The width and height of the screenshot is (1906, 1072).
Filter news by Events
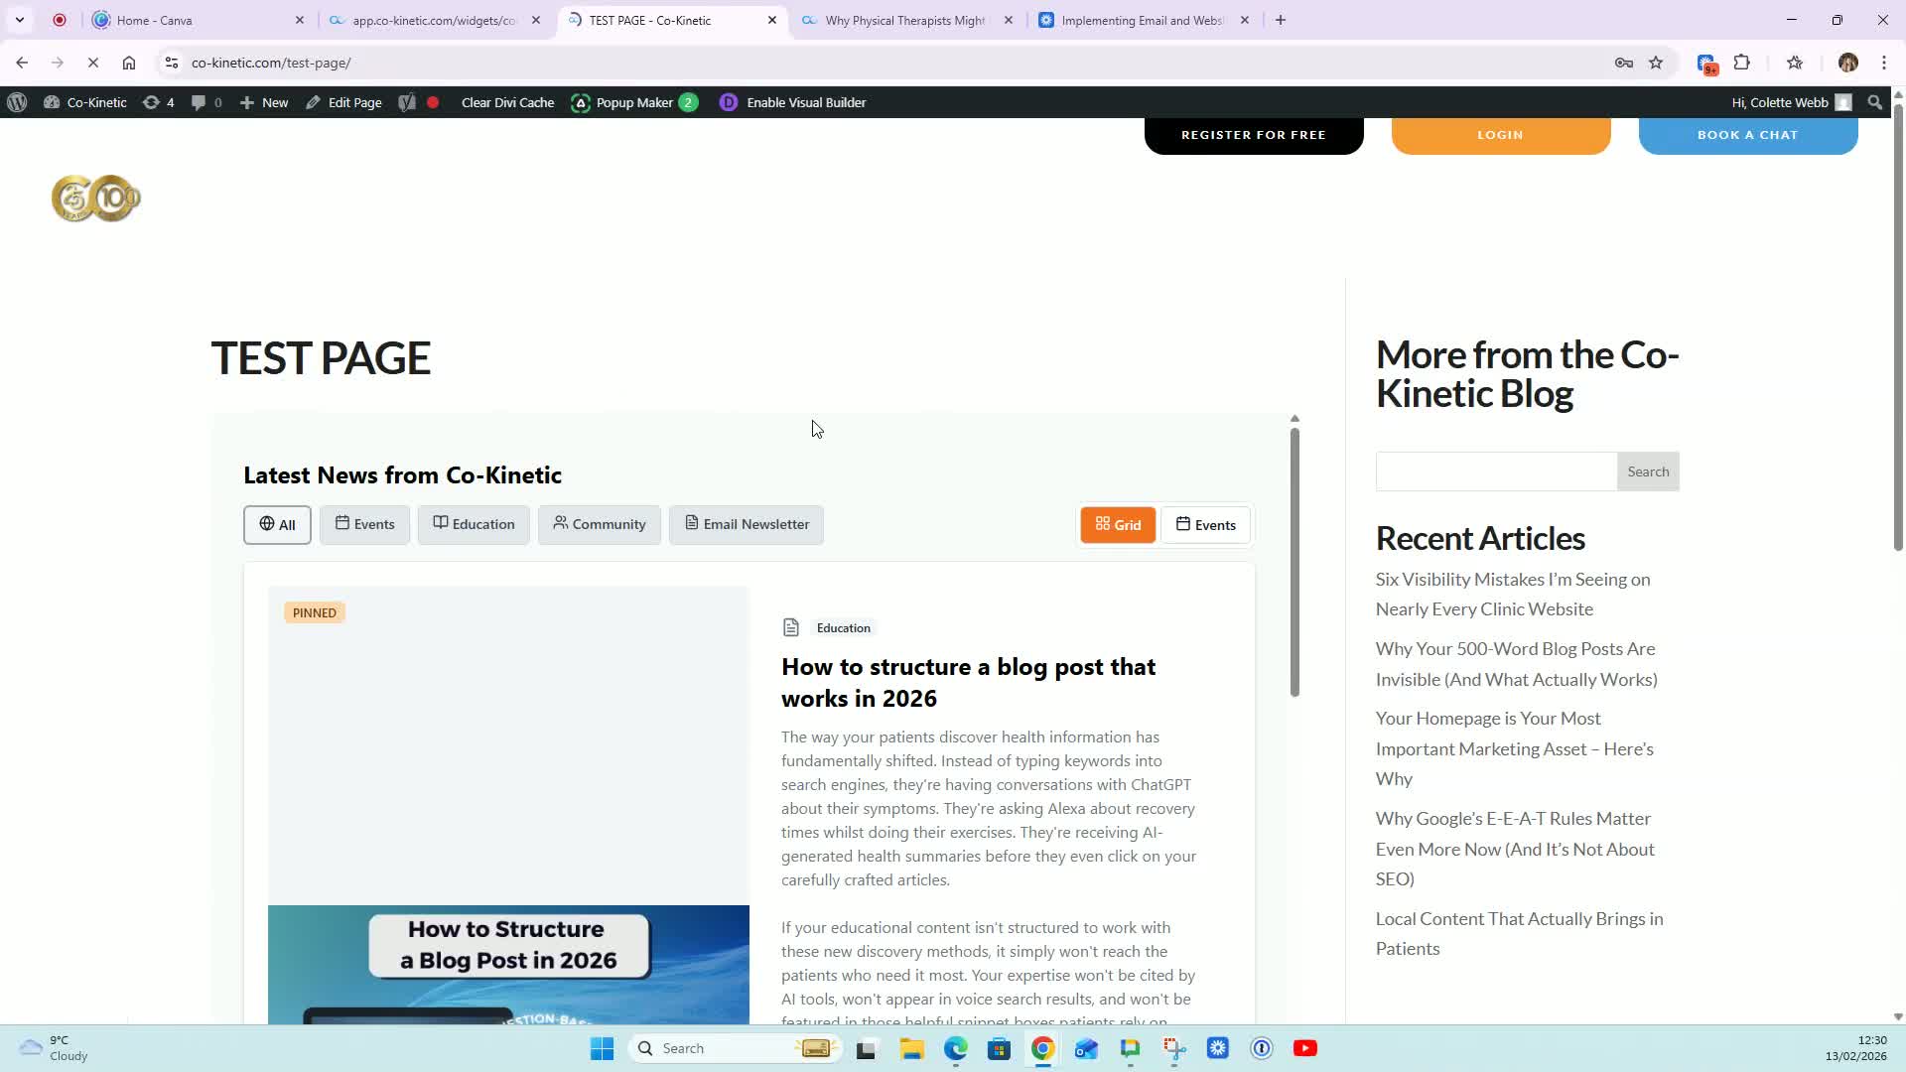[x=364, y=524]
